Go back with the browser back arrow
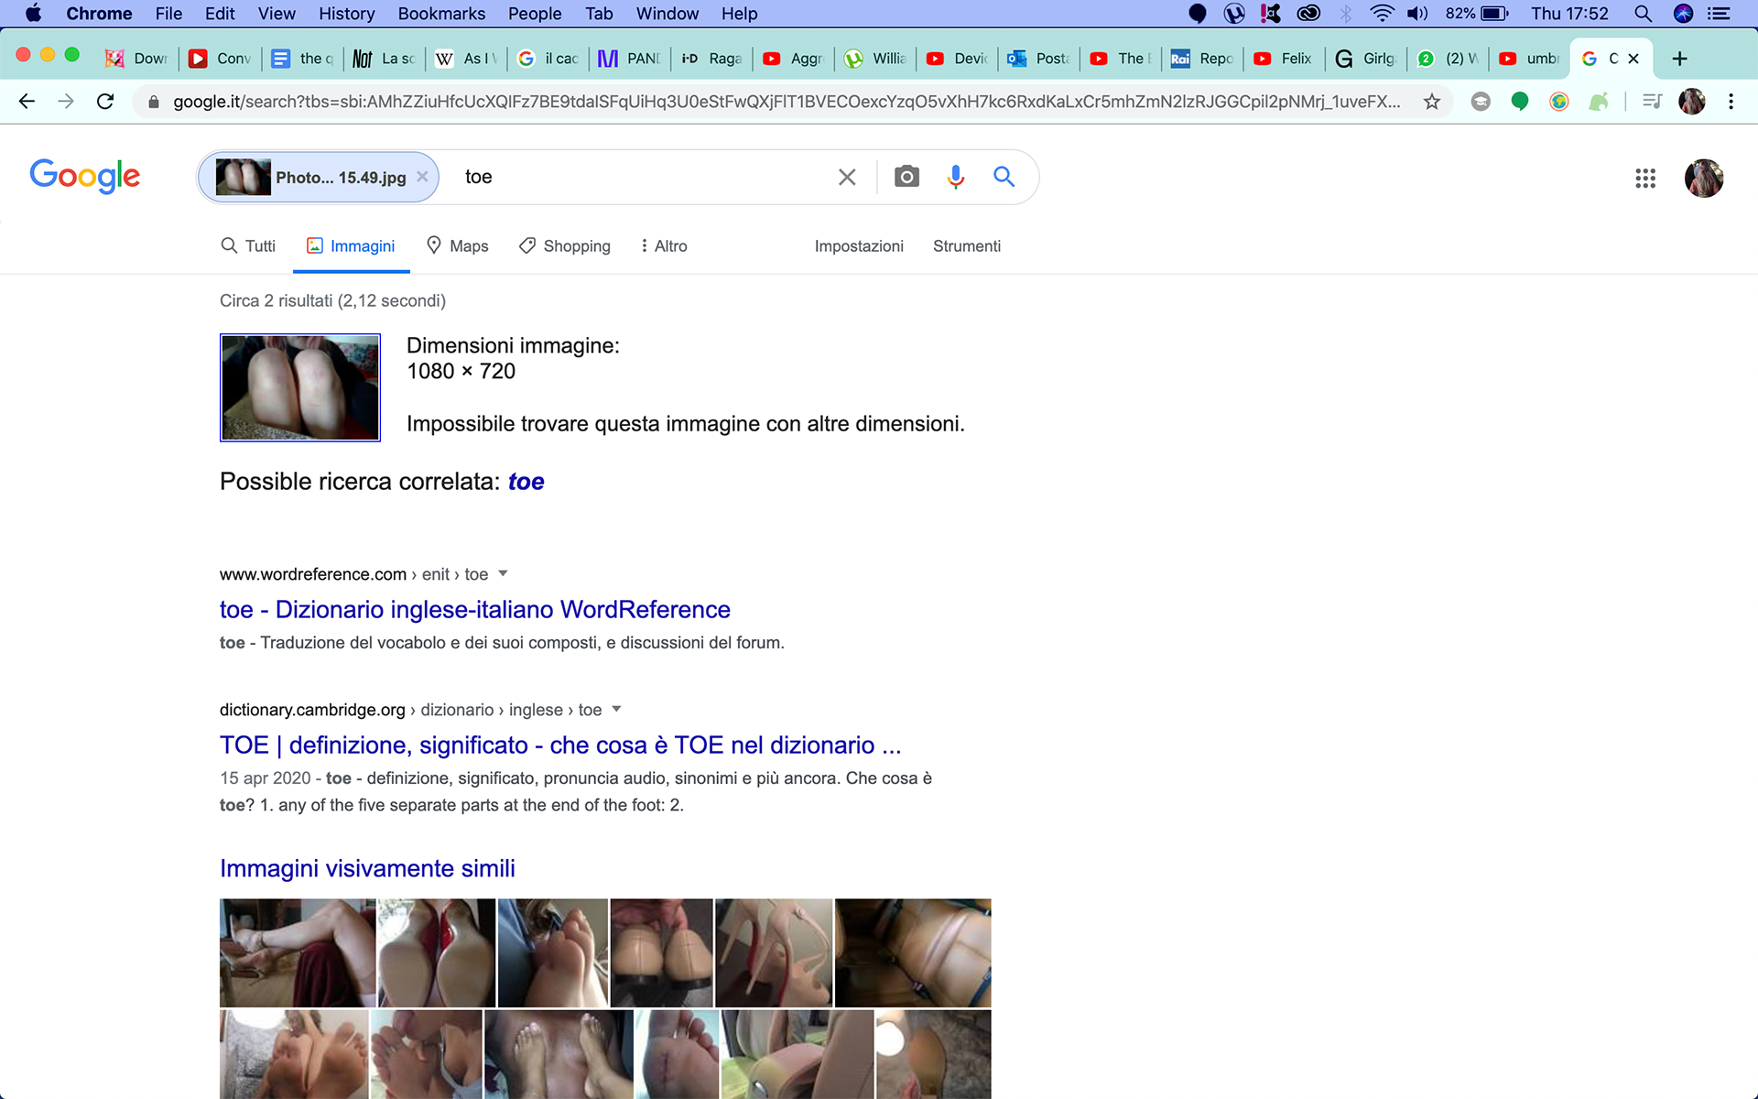The image size is (1758, 1099). (27, 101)
